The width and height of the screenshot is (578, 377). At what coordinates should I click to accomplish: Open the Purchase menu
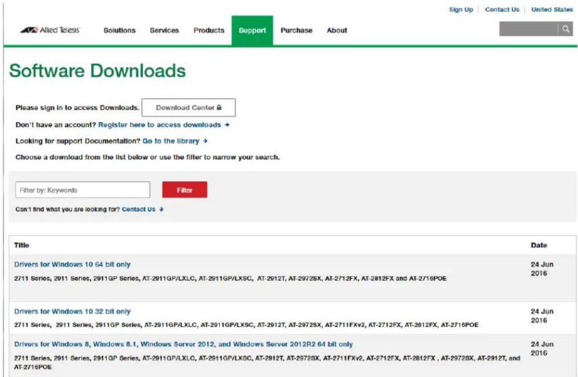coord(296,30)
